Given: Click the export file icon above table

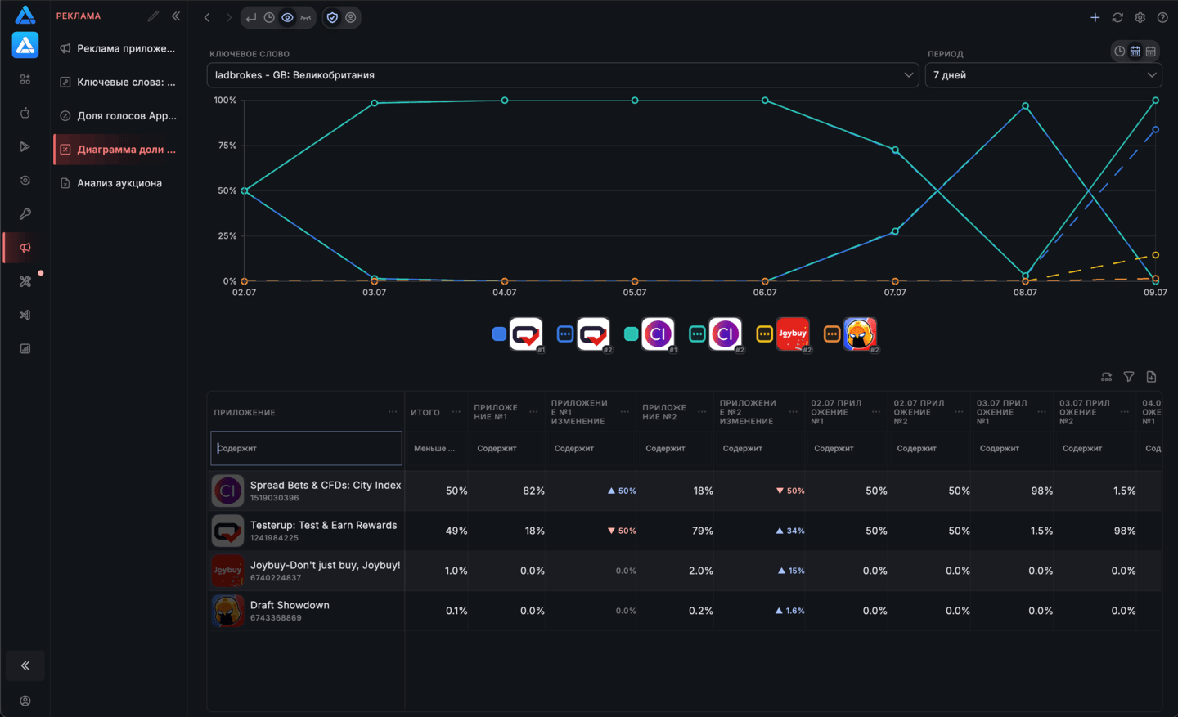Looking at the screenshot, I should click(x=1151, y=377).
